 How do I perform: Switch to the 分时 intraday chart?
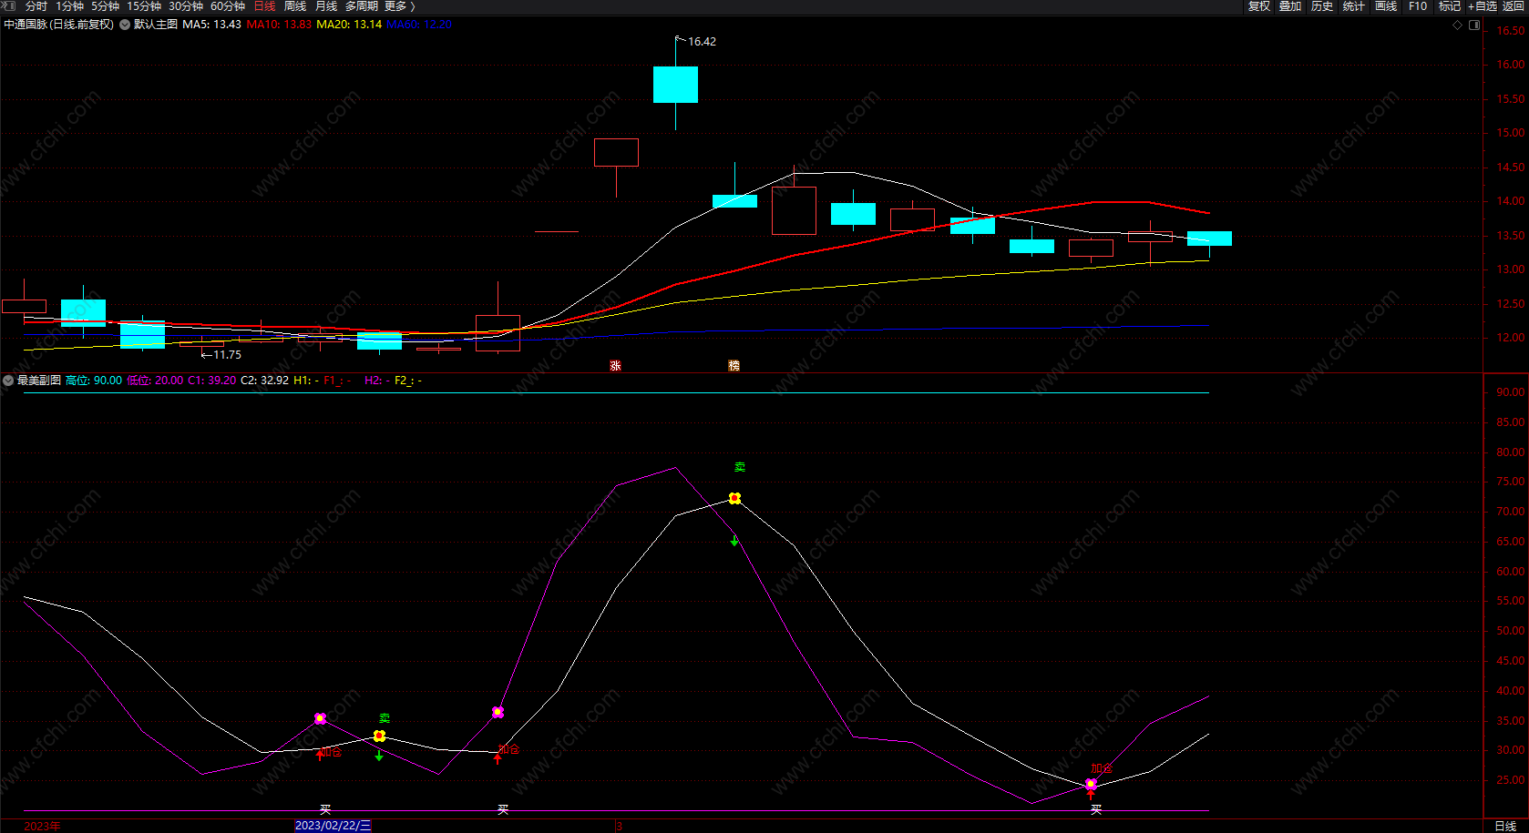coord(36,6)
